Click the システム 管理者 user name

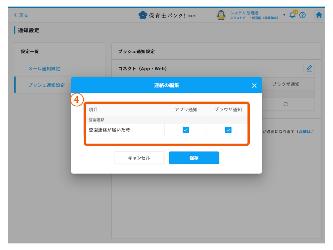click(x=244, y=13)
